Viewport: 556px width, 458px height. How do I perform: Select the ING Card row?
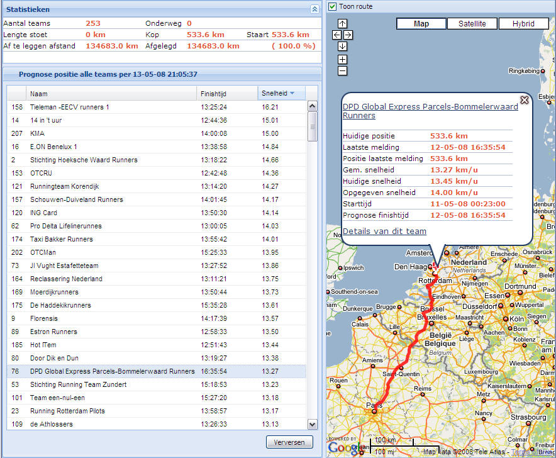point(157,213)
